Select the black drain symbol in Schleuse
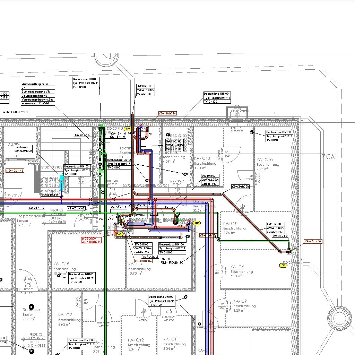Viewport: 355px width, 355px height. (x=32, y=307)
